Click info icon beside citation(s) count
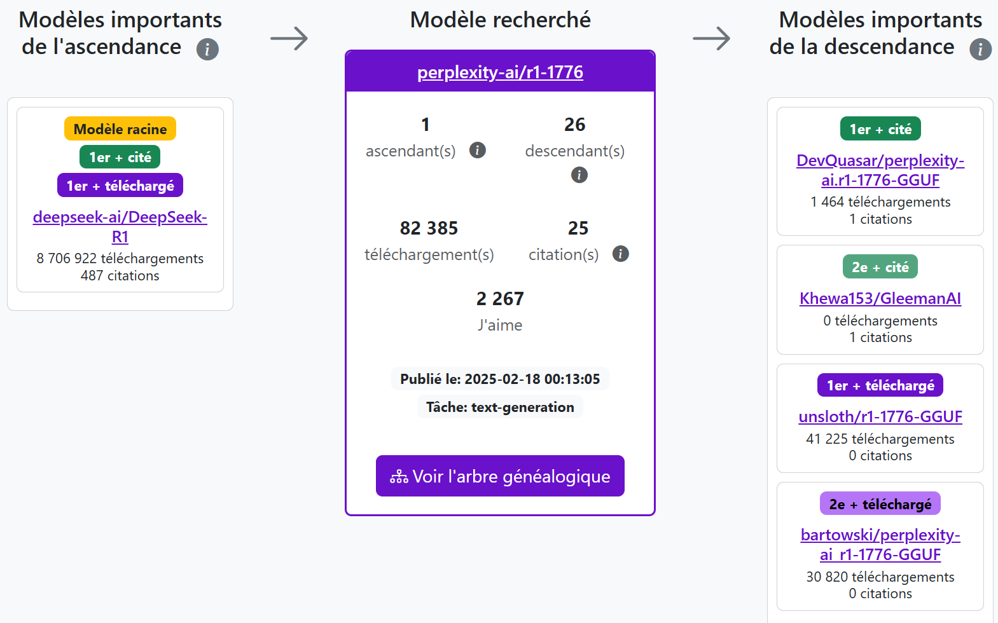The height and width of the screenshot is (623, 998). 620,254
